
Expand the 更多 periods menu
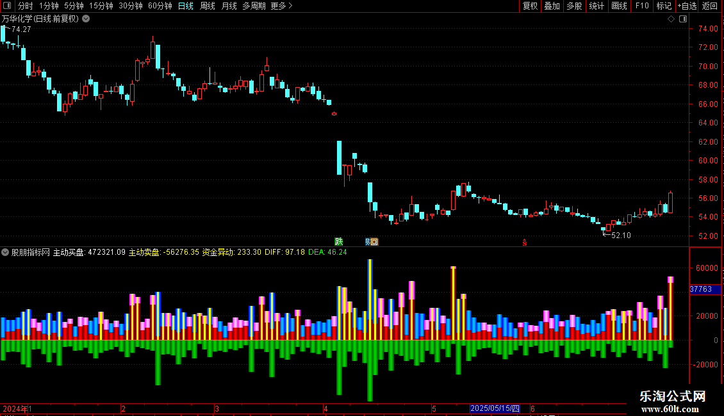click(x=281, y=6)
